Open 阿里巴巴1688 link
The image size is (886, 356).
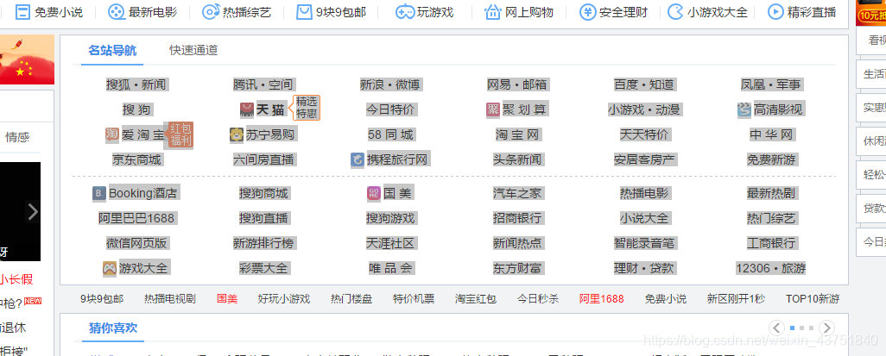(x=136, y=218)
